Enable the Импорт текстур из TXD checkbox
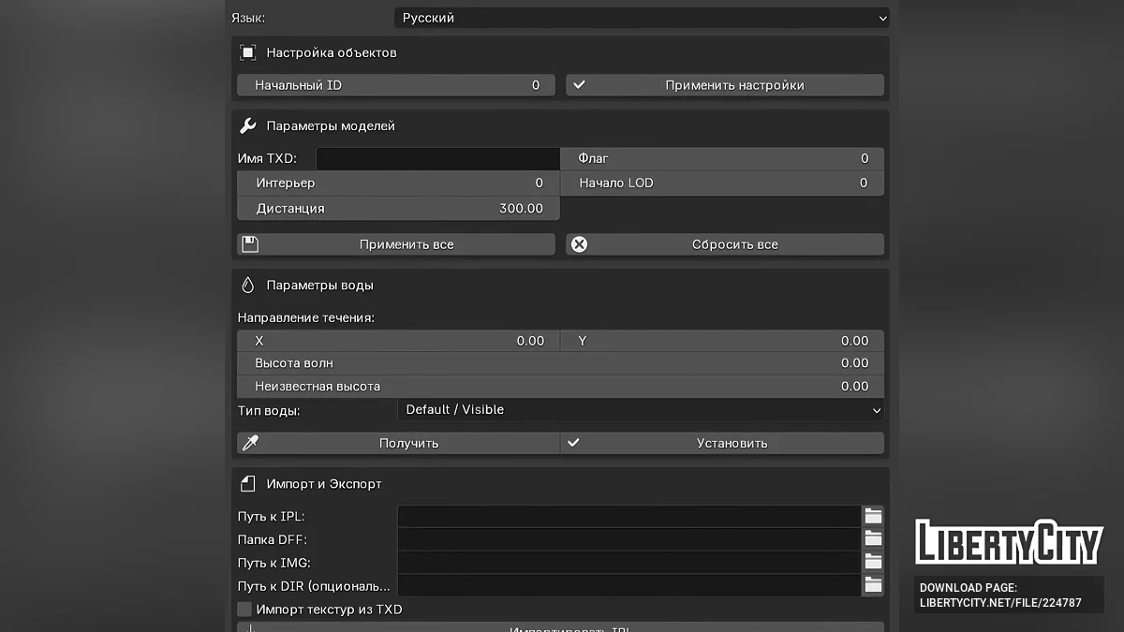The image size is (1124, 632). pos(245,610)
